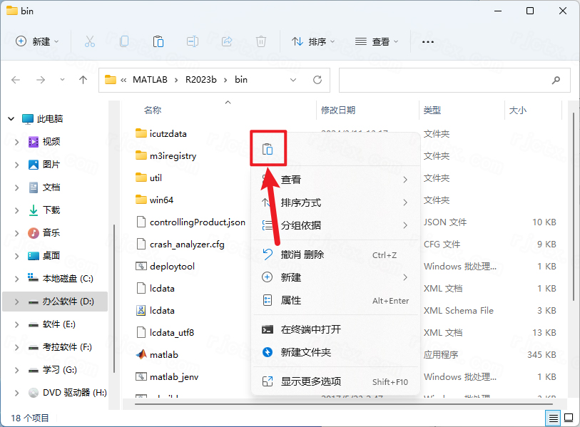Click the Copy icon in toolbar

tap(124, 41)
